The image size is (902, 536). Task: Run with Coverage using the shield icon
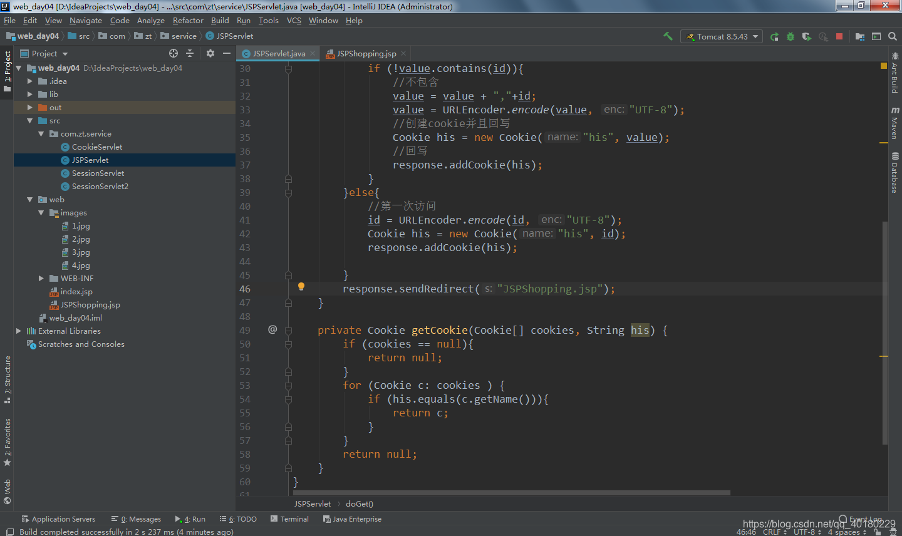807,36
